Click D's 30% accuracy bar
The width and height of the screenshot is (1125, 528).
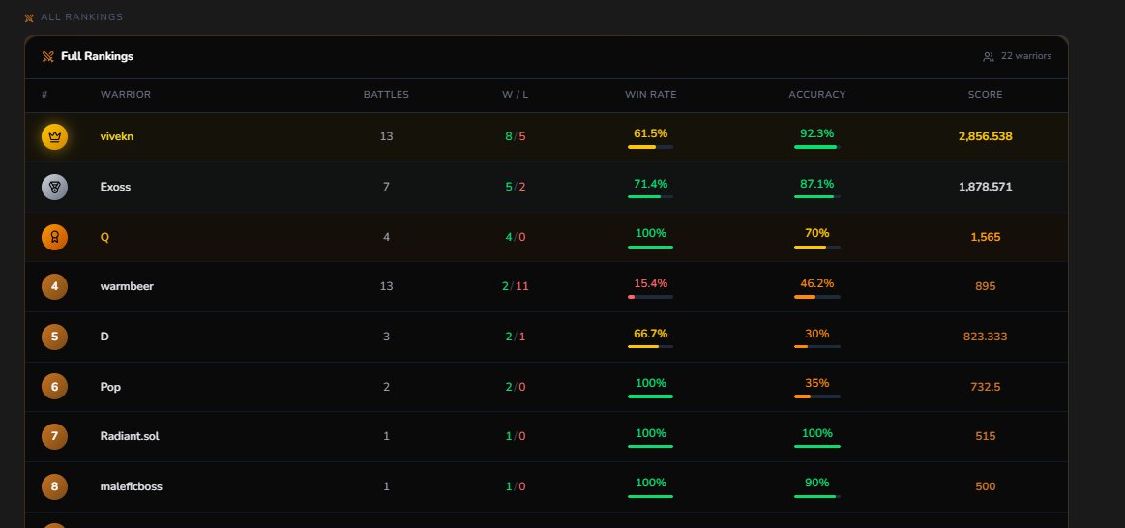coord(817,347)
